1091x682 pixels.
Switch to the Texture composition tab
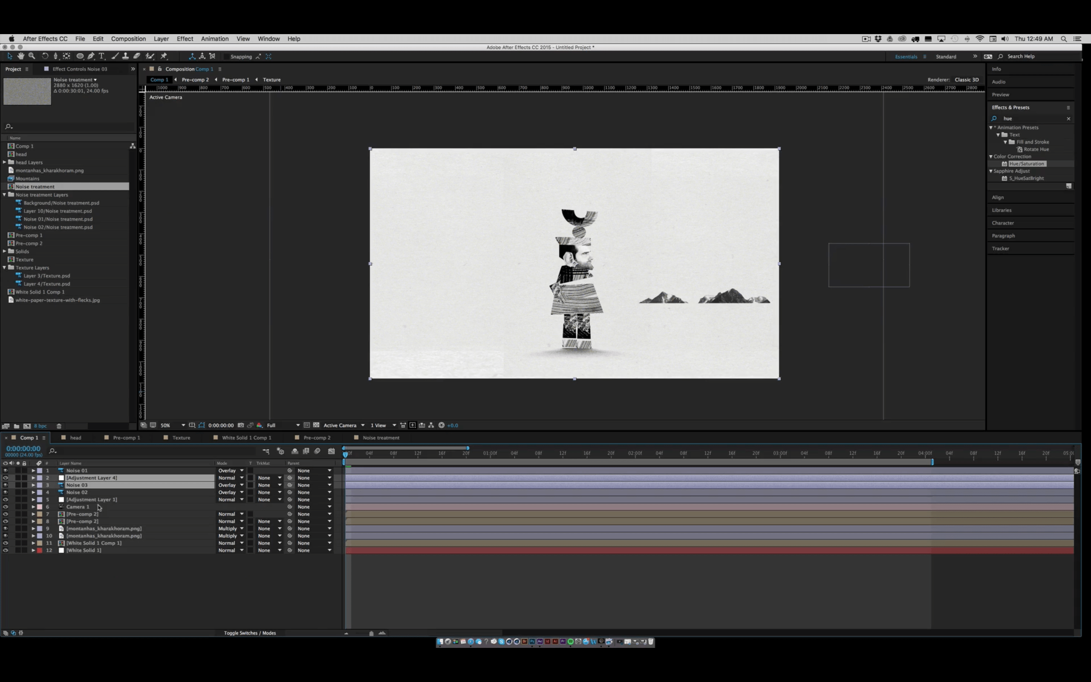pyautogui.click(x=181, y=437)
